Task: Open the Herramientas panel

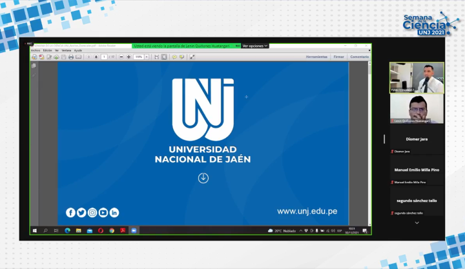Action: click(x=316, y=57)
